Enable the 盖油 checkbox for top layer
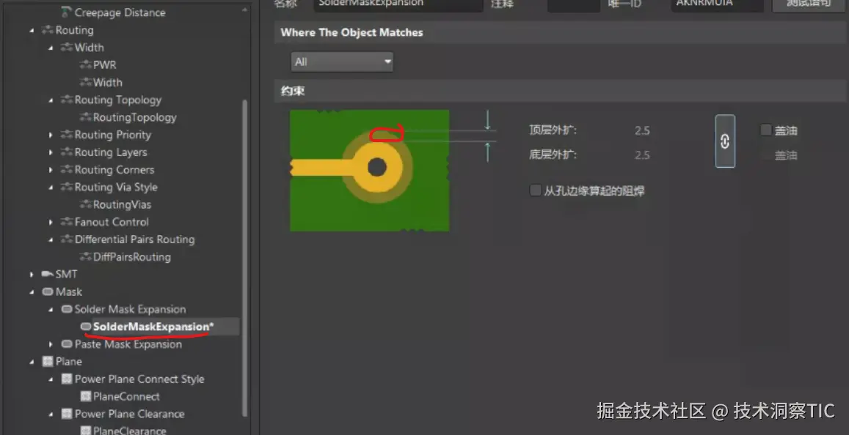849x435 pixels. (765, 130)
